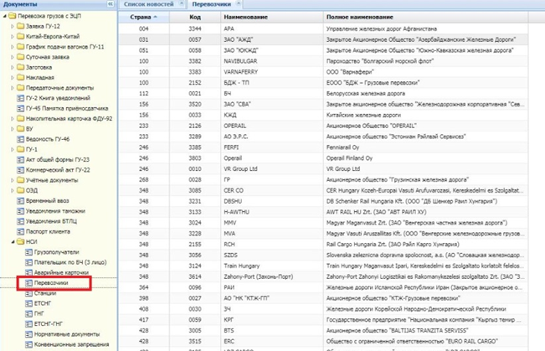Viewport: 545px width, 351px height.
Task: Click the Станции list icon
Action: pos(28,293)
